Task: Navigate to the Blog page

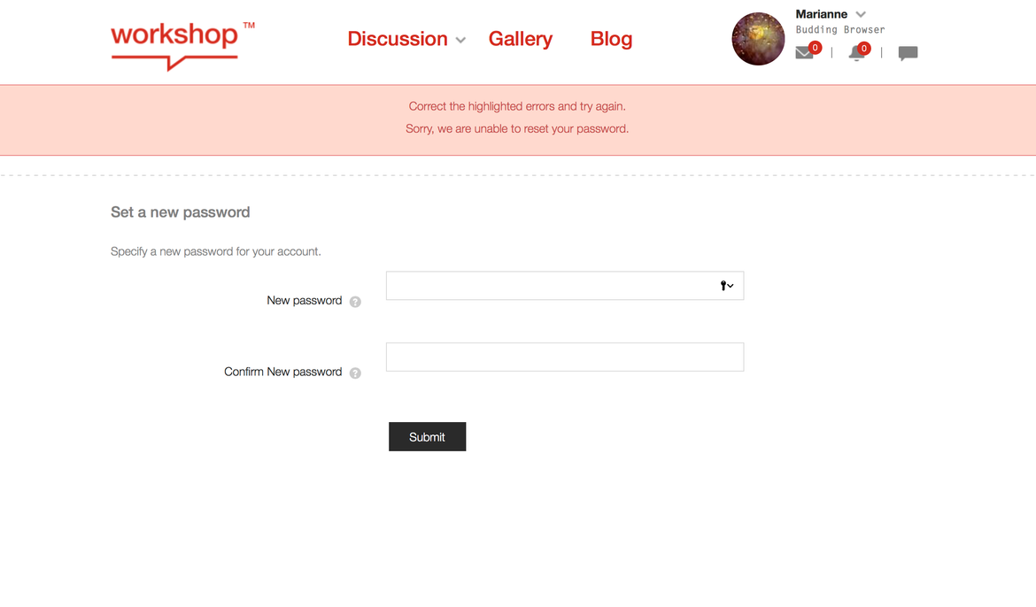Action: click(x=611, y=39)
